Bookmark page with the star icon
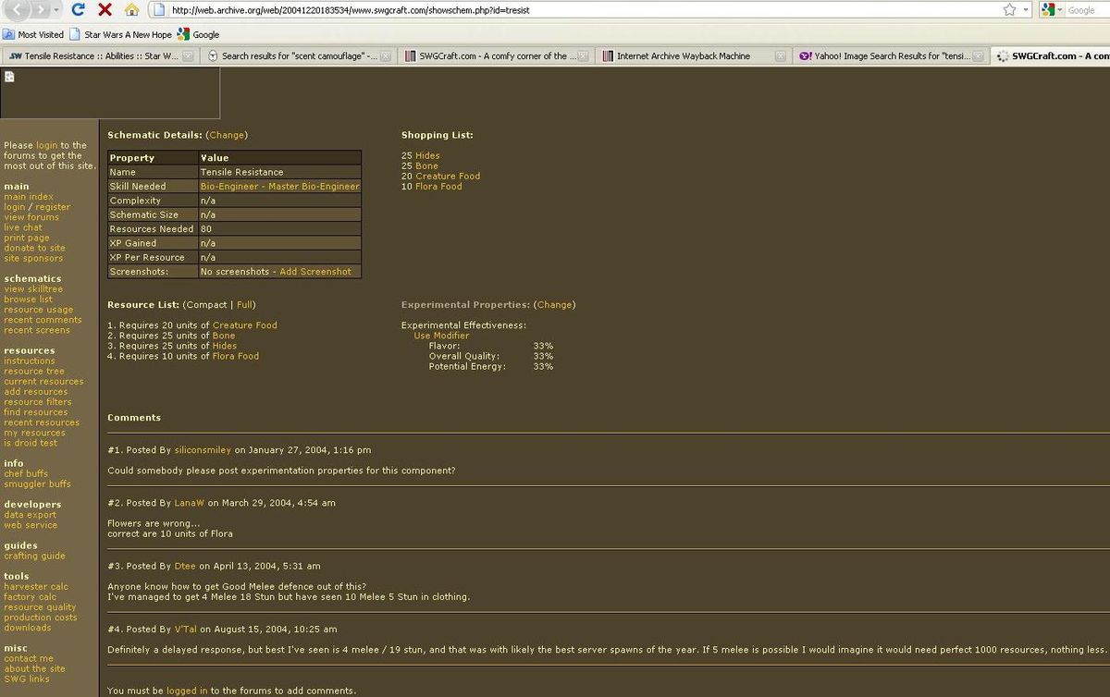Viewport: 1110px width, 697px height. pyautogui.click(x=1009, y=9)
